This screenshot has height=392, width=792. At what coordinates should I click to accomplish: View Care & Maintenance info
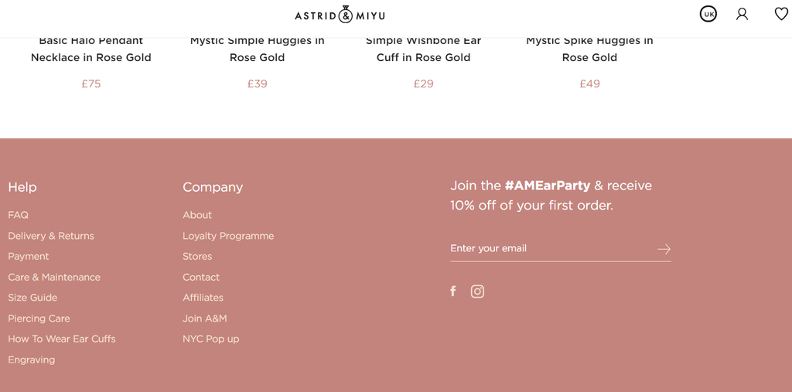tap(54, 277)
